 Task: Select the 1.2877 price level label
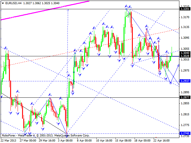[x=185, y=97]
